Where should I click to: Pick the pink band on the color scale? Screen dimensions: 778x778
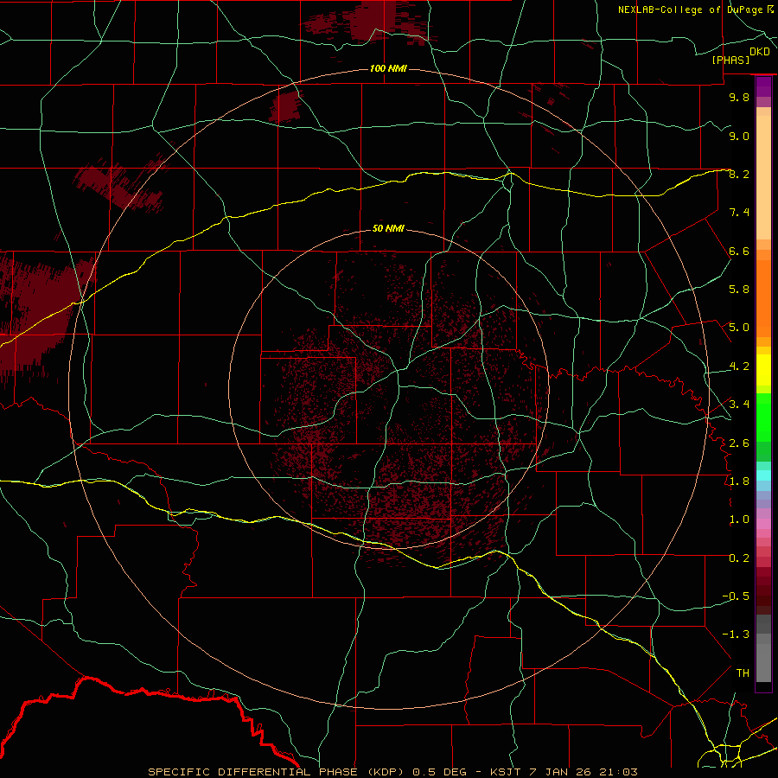pyautogui.click(x=763, y=524)
